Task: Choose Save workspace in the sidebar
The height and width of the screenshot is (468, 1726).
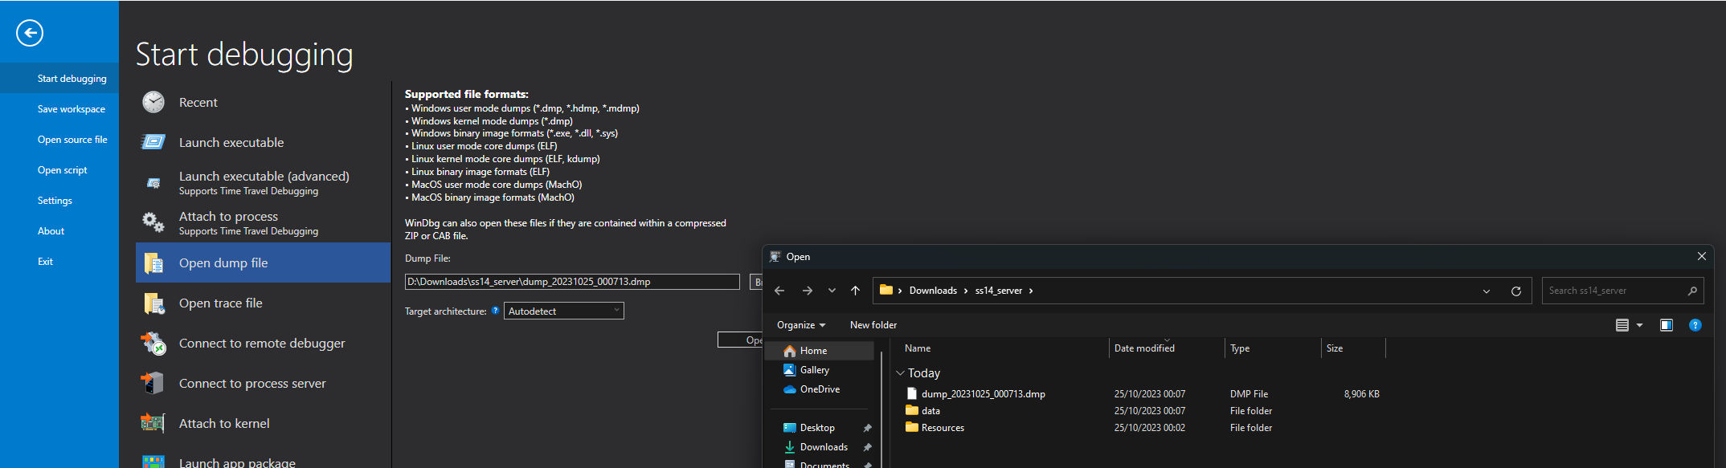Action: (x=59, y=109)
